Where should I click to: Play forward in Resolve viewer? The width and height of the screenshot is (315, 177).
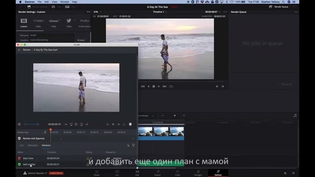click(159, 87)
